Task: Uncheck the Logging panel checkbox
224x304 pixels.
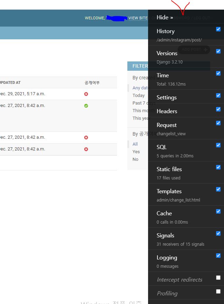Action: [x=218, y=256]
